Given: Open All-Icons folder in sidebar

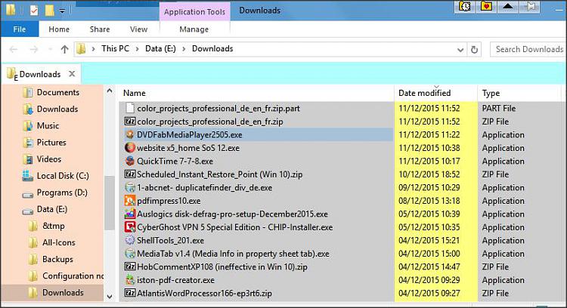Looking at the screenshot, I should coord(51,242).
